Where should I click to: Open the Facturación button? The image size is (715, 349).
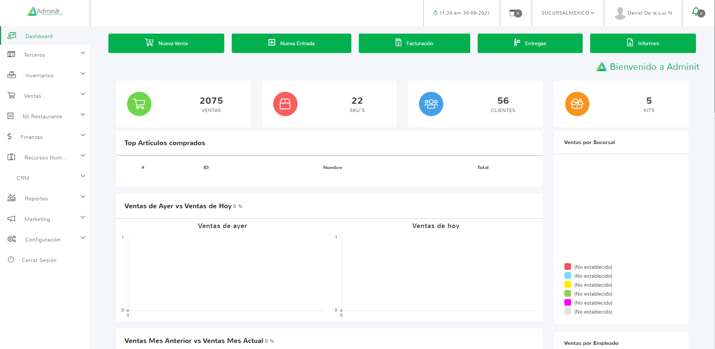[414, 43]
